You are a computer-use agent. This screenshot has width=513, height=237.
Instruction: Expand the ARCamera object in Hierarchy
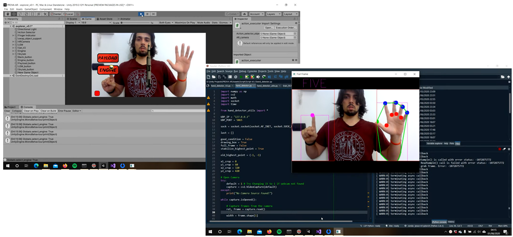point(13,42)
